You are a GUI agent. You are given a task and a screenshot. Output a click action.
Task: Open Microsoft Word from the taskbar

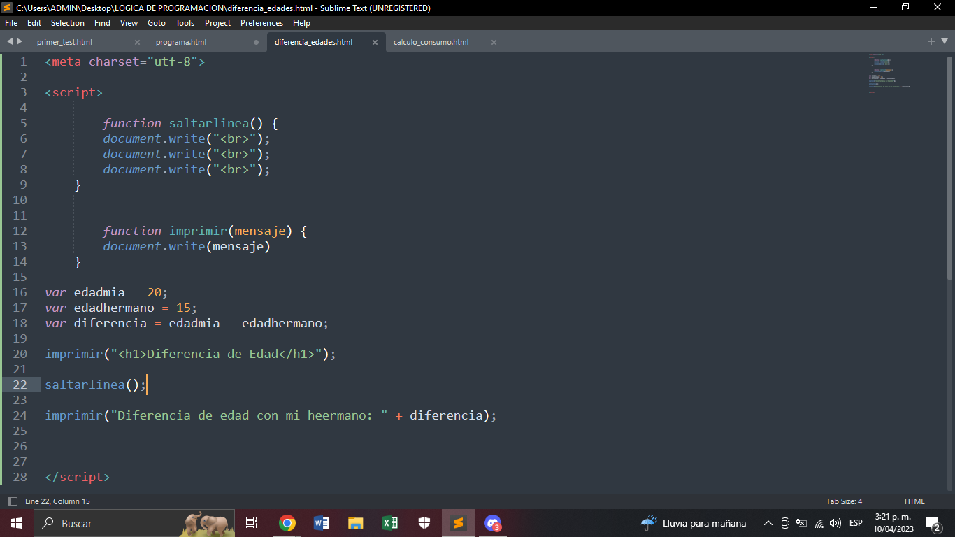pos(321,523)
